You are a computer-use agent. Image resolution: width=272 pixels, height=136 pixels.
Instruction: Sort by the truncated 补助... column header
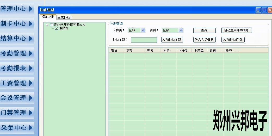[231, 50]
